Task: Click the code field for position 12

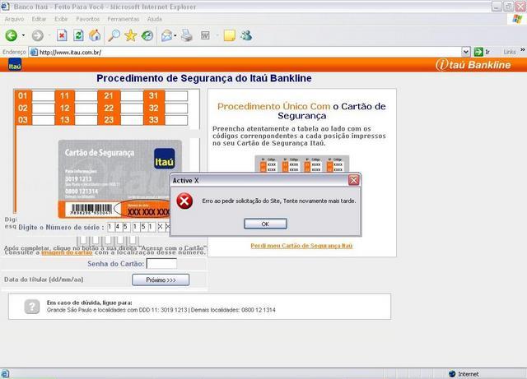Action: pos(86,108)
